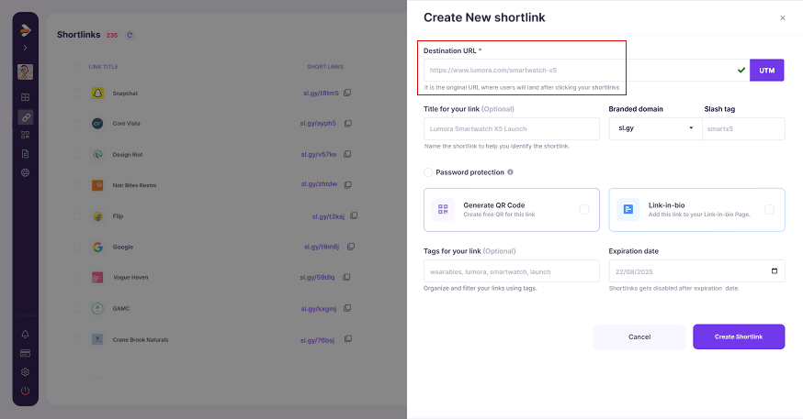Select the Core Vista row checkbox
The height and width of the screenshot is (419, 803).
coord(77,124)
